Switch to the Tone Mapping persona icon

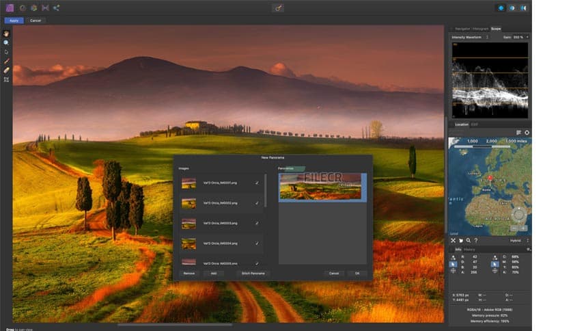pyautogui.click(x=45, y=8)
